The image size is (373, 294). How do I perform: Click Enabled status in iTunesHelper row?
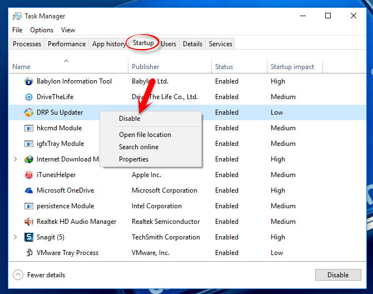pyautogui.click(x=227, y=175)
